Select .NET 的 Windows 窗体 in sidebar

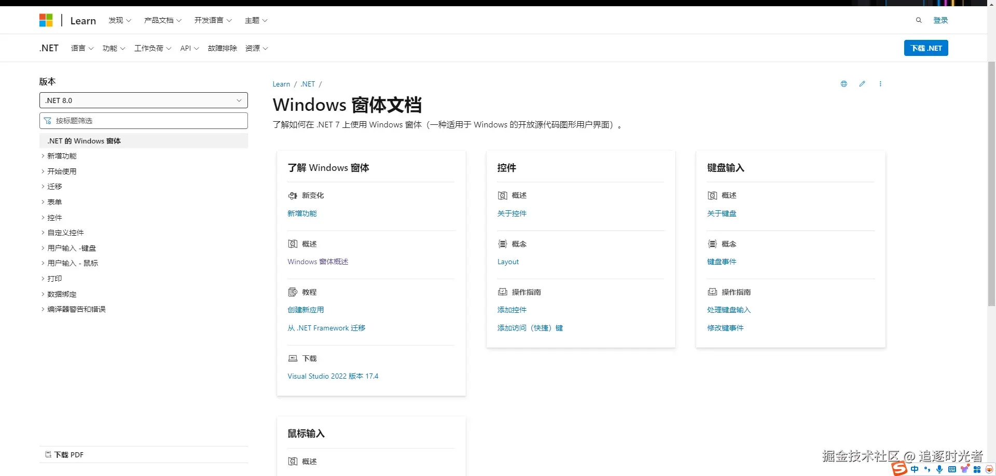144,141
